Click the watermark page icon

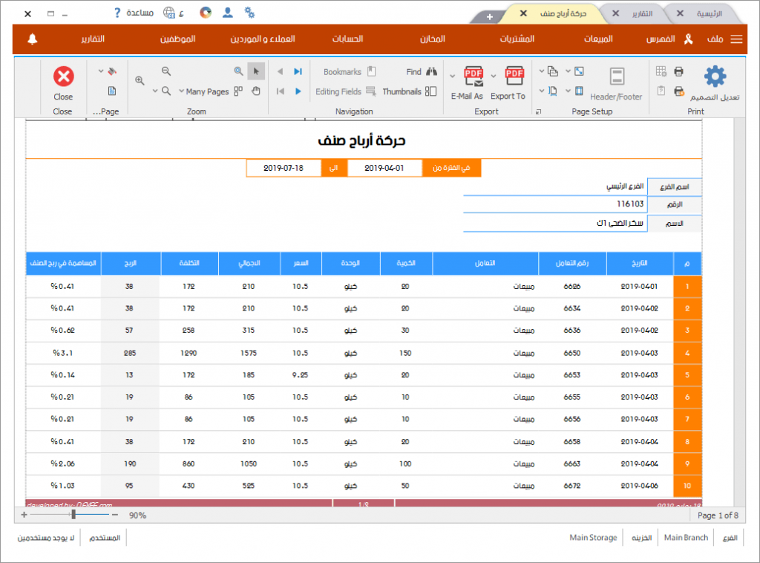pos(112,91)
